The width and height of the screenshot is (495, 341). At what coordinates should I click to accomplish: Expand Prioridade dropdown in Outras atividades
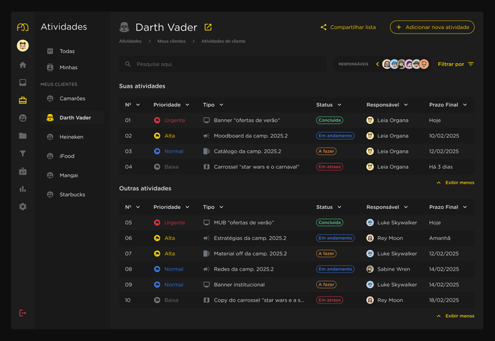[x=187, y=207]
